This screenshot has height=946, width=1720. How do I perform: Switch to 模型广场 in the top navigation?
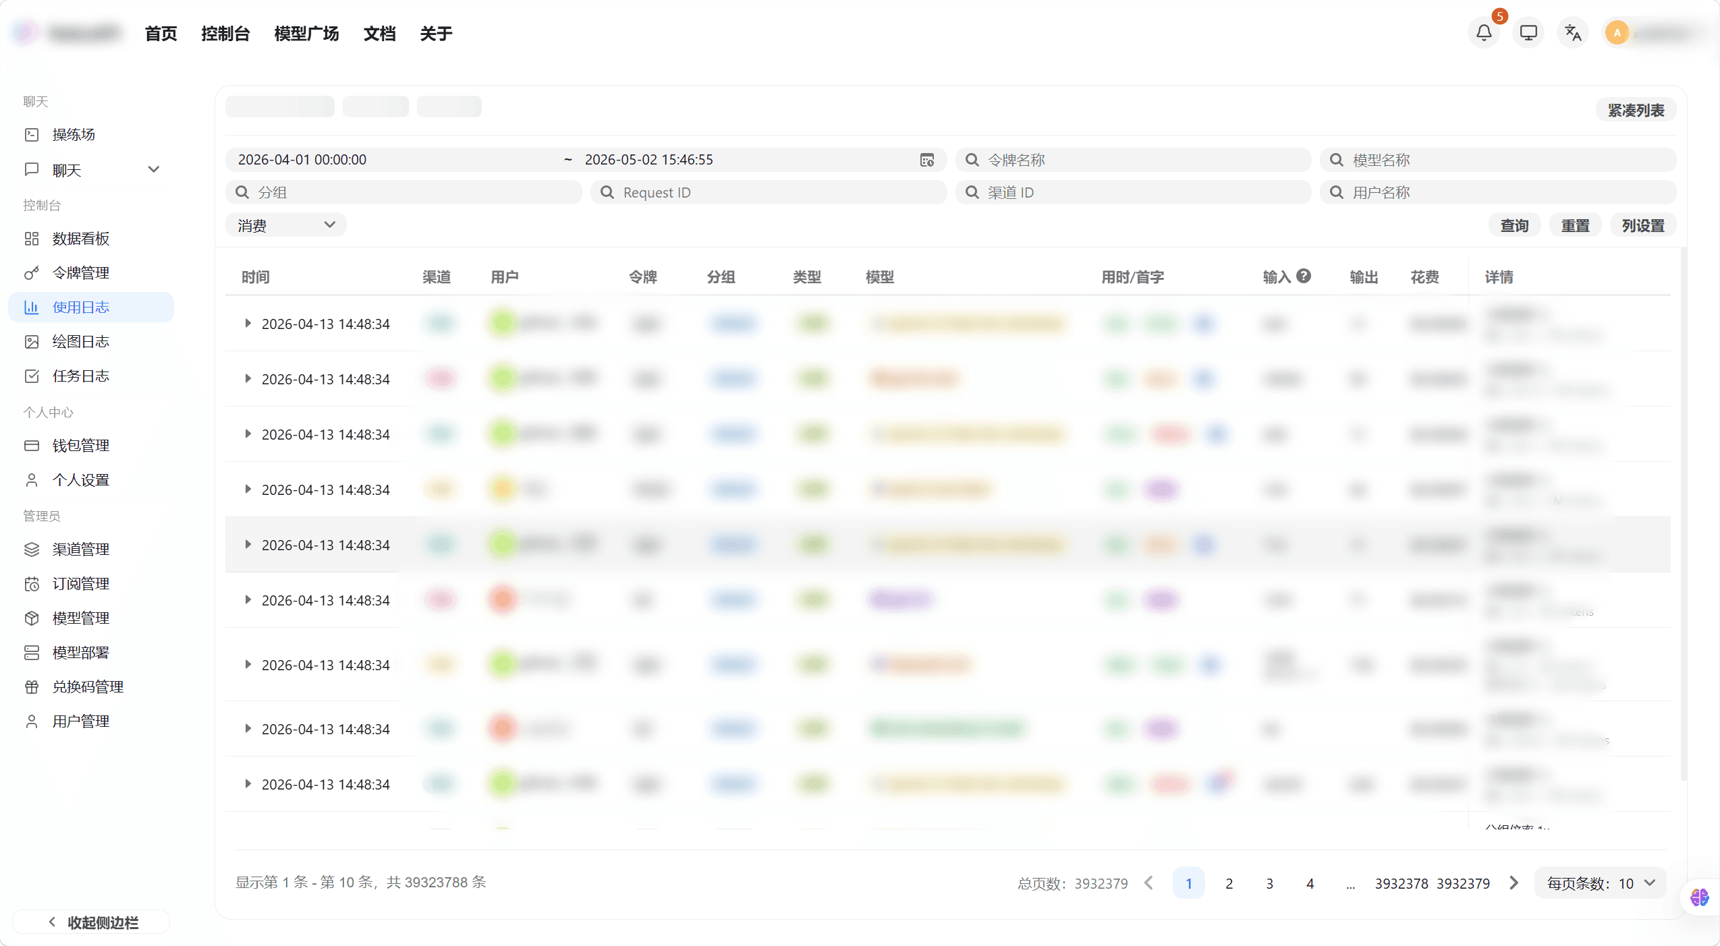point(307,33)
